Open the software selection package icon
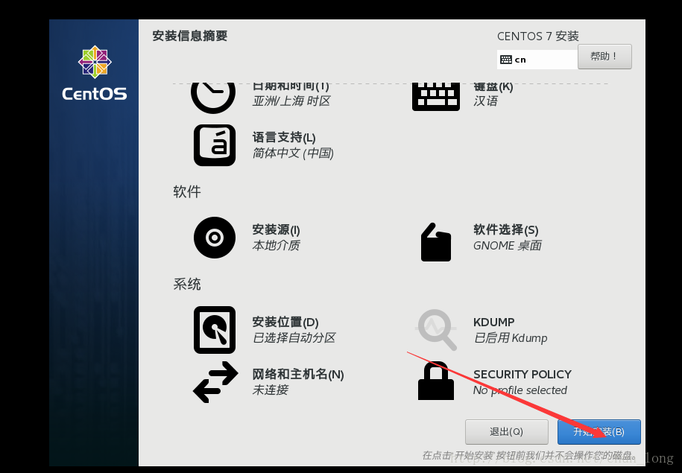The width and height of the screenshot is (682, 473). pos(436,242)
